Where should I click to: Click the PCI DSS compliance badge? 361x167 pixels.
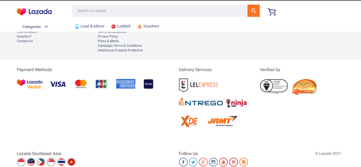[x=304, y=87]
